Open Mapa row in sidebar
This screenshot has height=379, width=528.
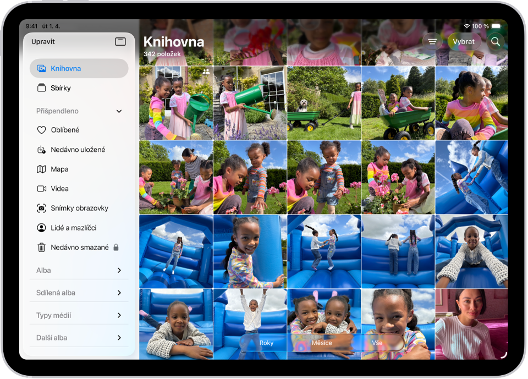(x=79, y=169)
